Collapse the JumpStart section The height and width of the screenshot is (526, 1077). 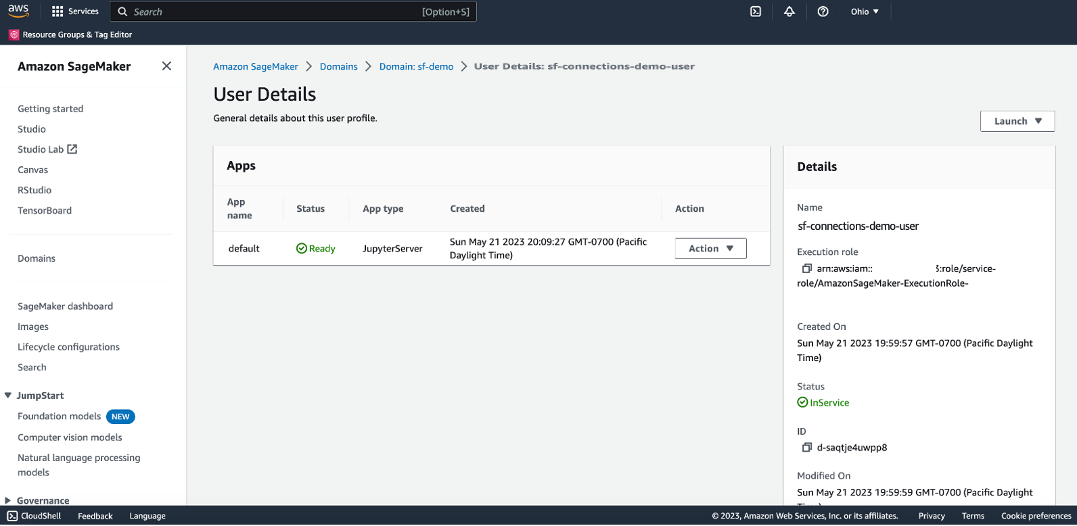pos(8,396)
